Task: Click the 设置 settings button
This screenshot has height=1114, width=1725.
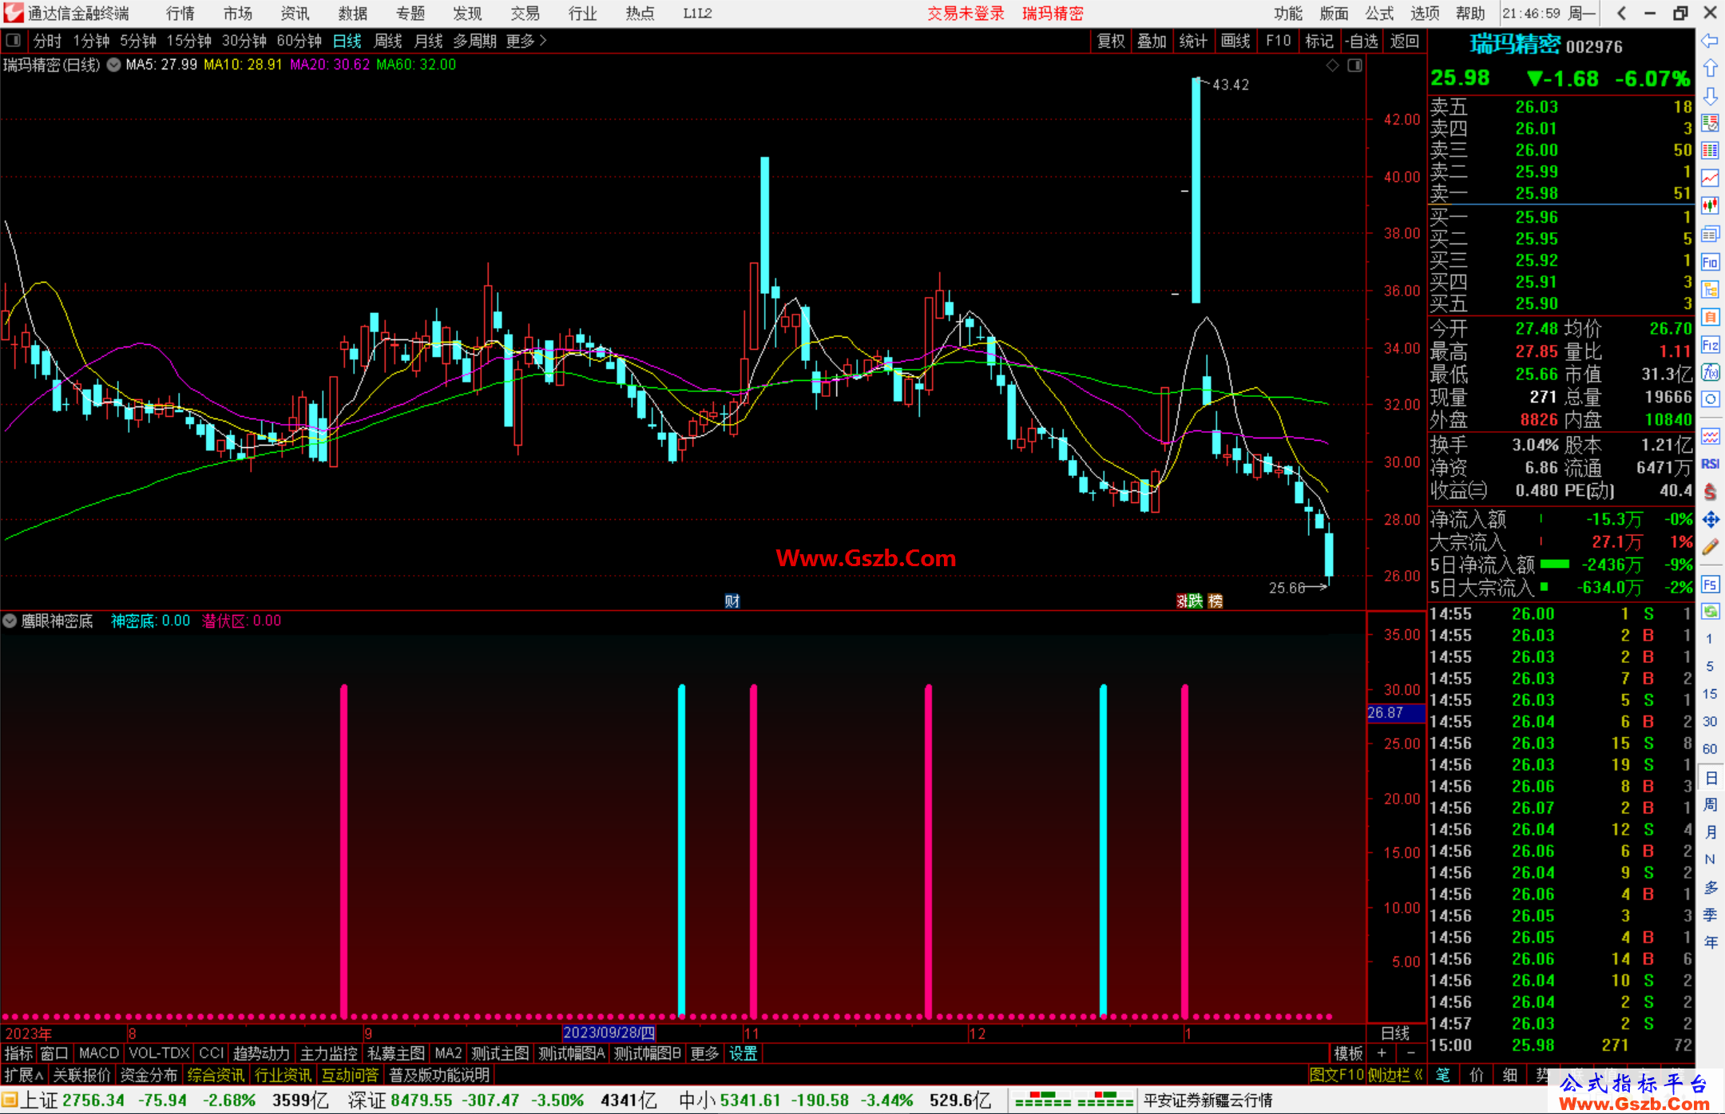Action: (x=743, y=1053)
